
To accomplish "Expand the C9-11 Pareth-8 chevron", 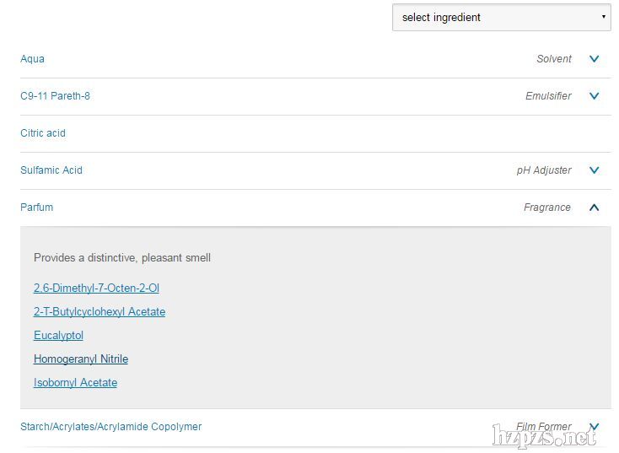I will click(594, 96).
